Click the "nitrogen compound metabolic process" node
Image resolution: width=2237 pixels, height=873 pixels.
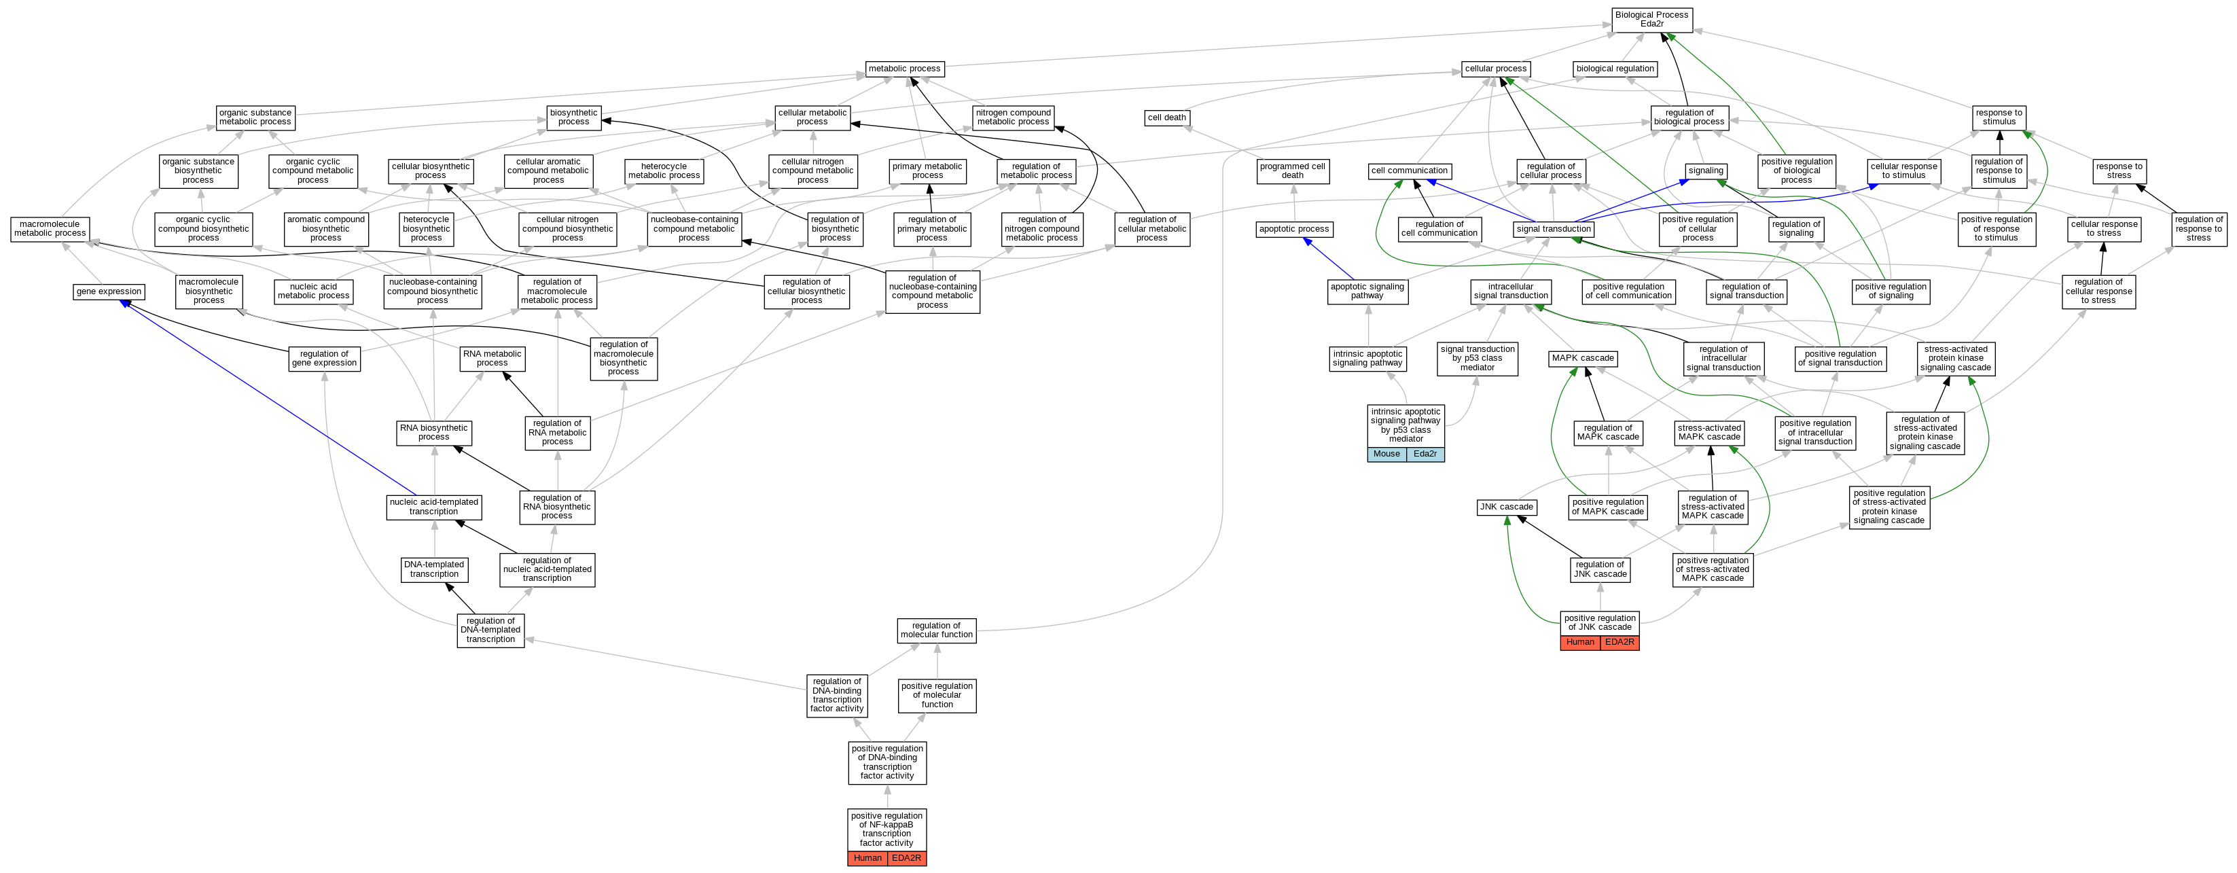tap(1014, 118)
